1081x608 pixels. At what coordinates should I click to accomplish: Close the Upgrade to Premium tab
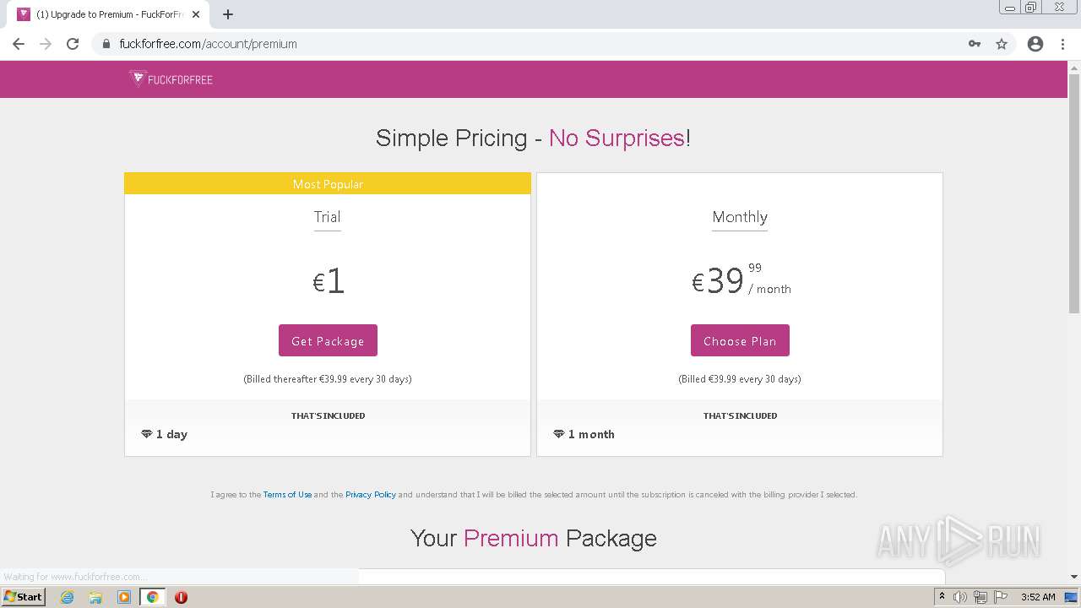coord(196,14)
